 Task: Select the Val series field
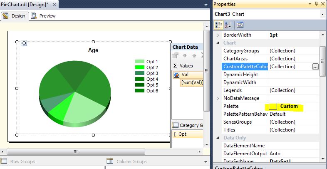tap(188, 75)
